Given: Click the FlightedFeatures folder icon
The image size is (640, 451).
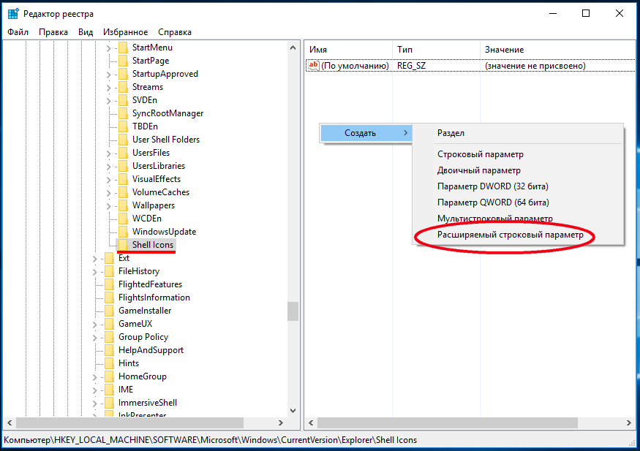Looking at the screenshot, I should click(x=110, y=284).
